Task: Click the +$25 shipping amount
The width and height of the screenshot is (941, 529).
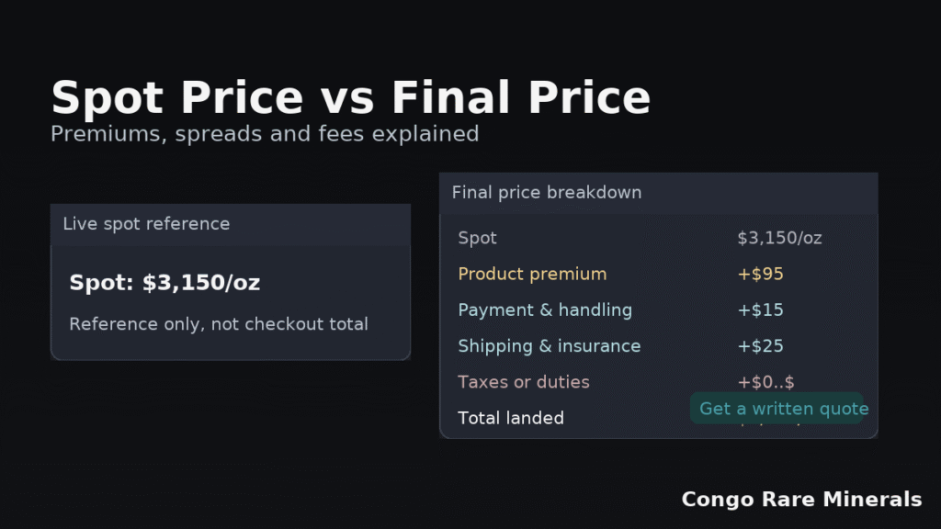Action: point(760,346)
